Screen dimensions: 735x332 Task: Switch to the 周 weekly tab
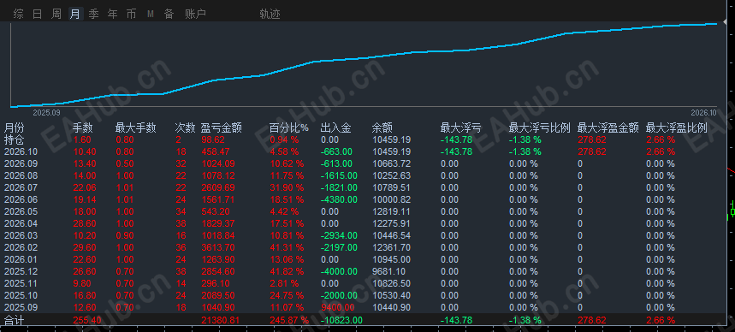pyautogui.click(x=56, y=14)
